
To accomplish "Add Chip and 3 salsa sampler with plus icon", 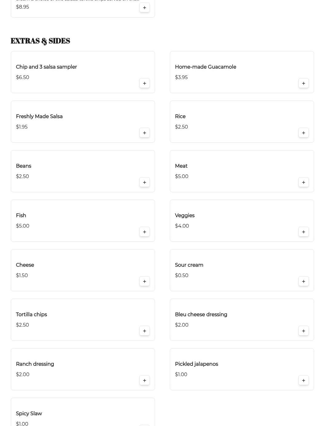I will click(x=145, y=83).
